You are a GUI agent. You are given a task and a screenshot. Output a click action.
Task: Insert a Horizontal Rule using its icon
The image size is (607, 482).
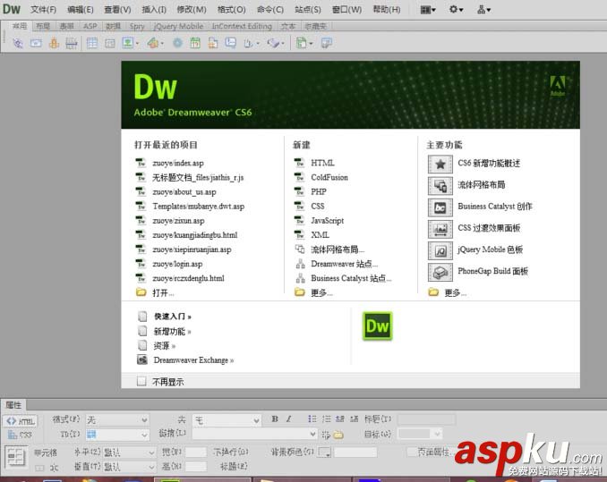click(x=72, y=43)
